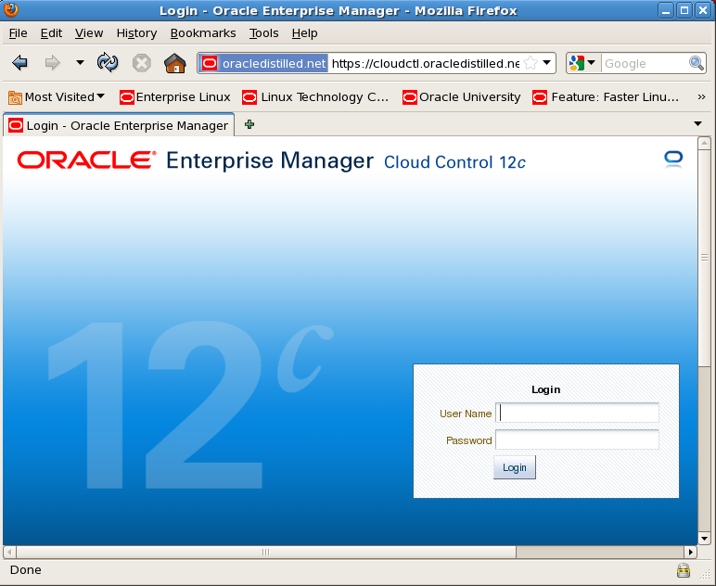Maximize the Firefox window
The width and height of the screenshot is (716, 586).
(x=684, y=10)
